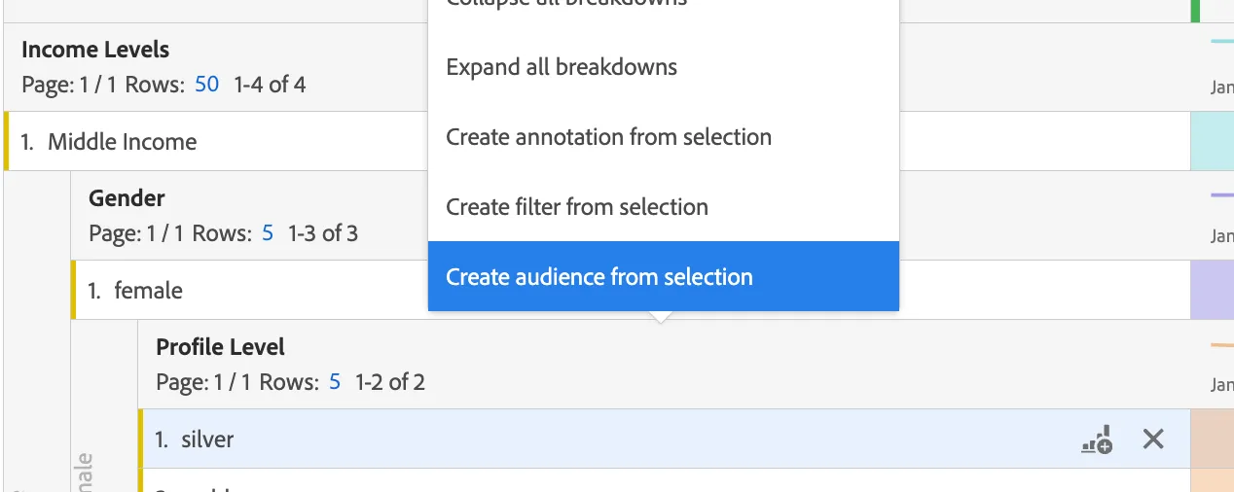Click the visualize icon on silver row
The width and height of the screenshot is (1234, 492).
click(x=1097, y=439)
